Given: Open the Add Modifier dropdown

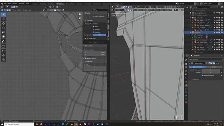Looking at the screenshot, I should point(206,59).
